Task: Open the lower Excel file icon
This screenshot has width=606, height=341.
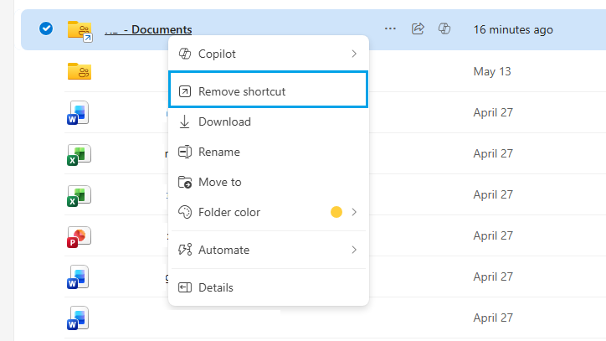Action: [79, 195]
